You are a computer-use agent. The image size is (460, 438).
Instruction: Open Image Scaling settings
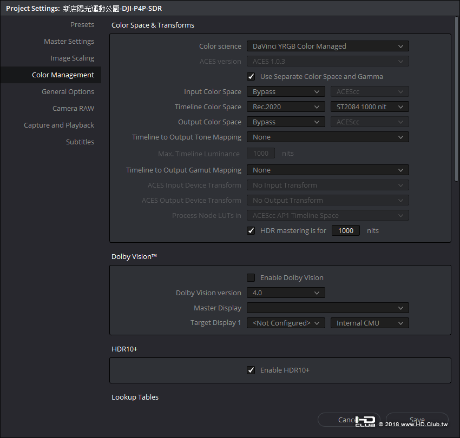coord(72,58)
